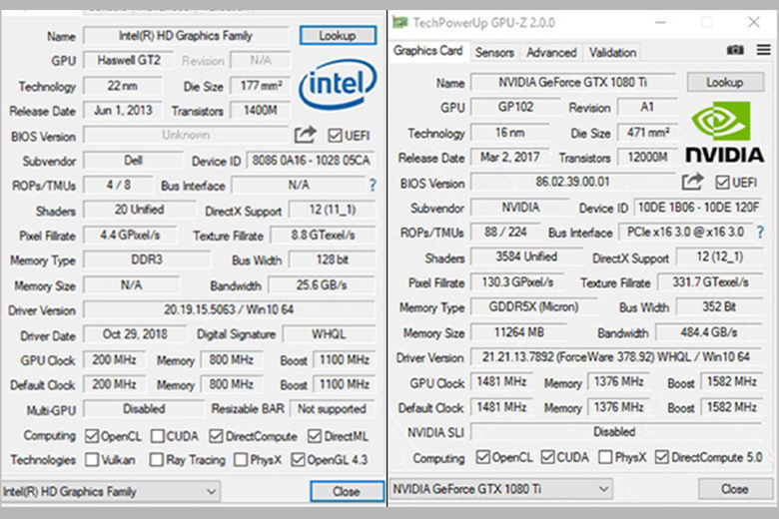
Task: Click Driver Version field with ForceWare 378.92
Action: point(616,356)
